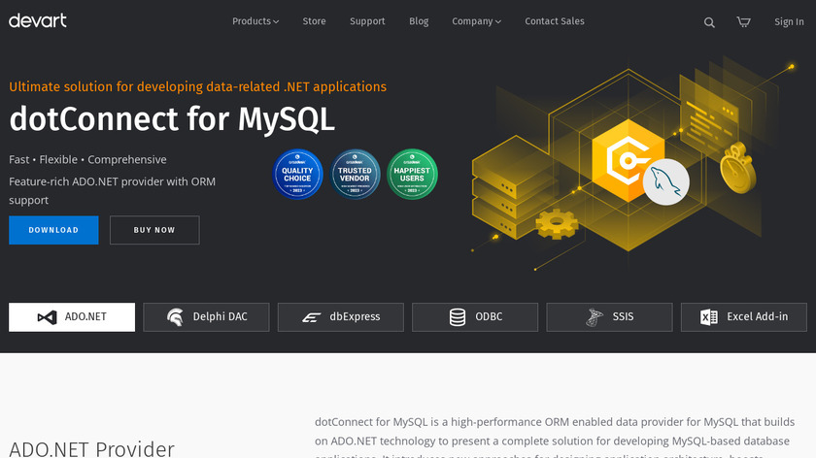Switch to the SSIS tab

[x=609, y=317]
